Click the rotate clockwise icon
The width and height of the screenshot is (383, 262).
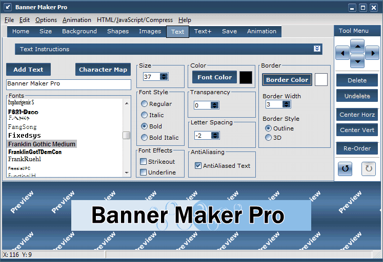click(369, 168)
